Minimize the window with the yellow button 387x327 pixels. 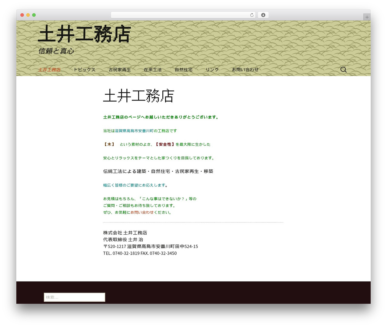(28, 15)
